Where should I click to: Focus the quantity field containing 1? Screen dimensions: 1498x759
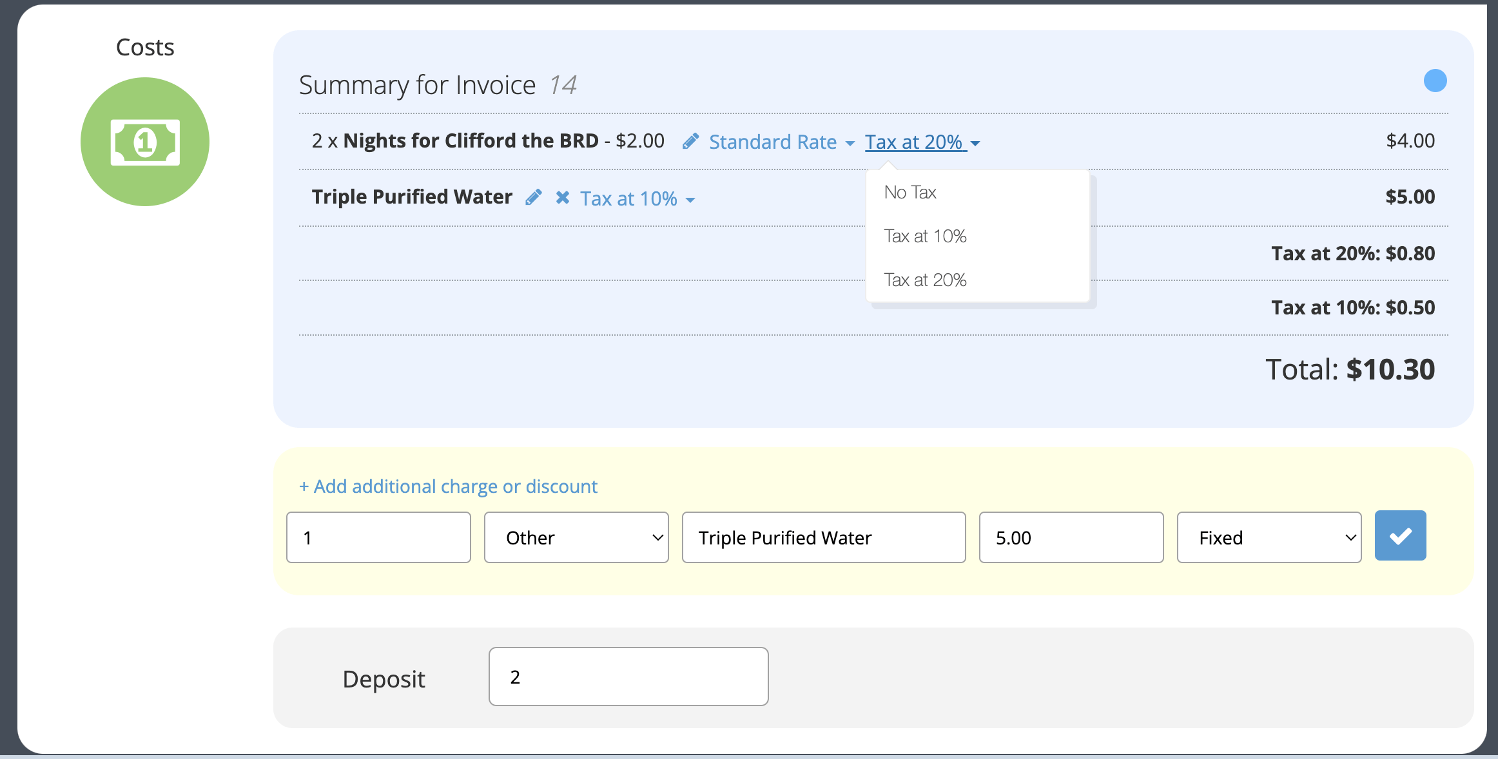378,537
